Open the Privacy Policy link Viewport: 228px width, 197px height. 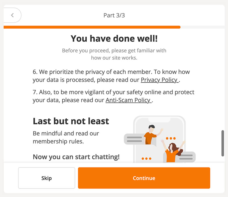coord(160,80)
